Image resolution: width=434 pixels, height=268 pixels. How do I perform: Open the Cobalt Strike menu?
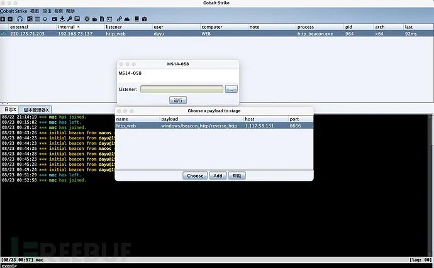(14, 11)
